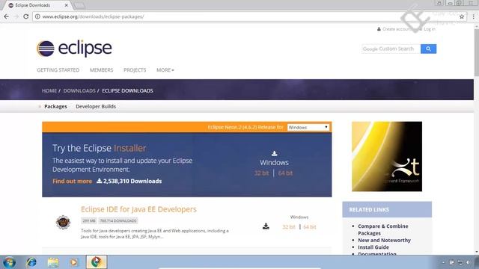Viewport: 479px width, 269px height.
Task: Open the Chrome menu dots
Action: [473, 16]
